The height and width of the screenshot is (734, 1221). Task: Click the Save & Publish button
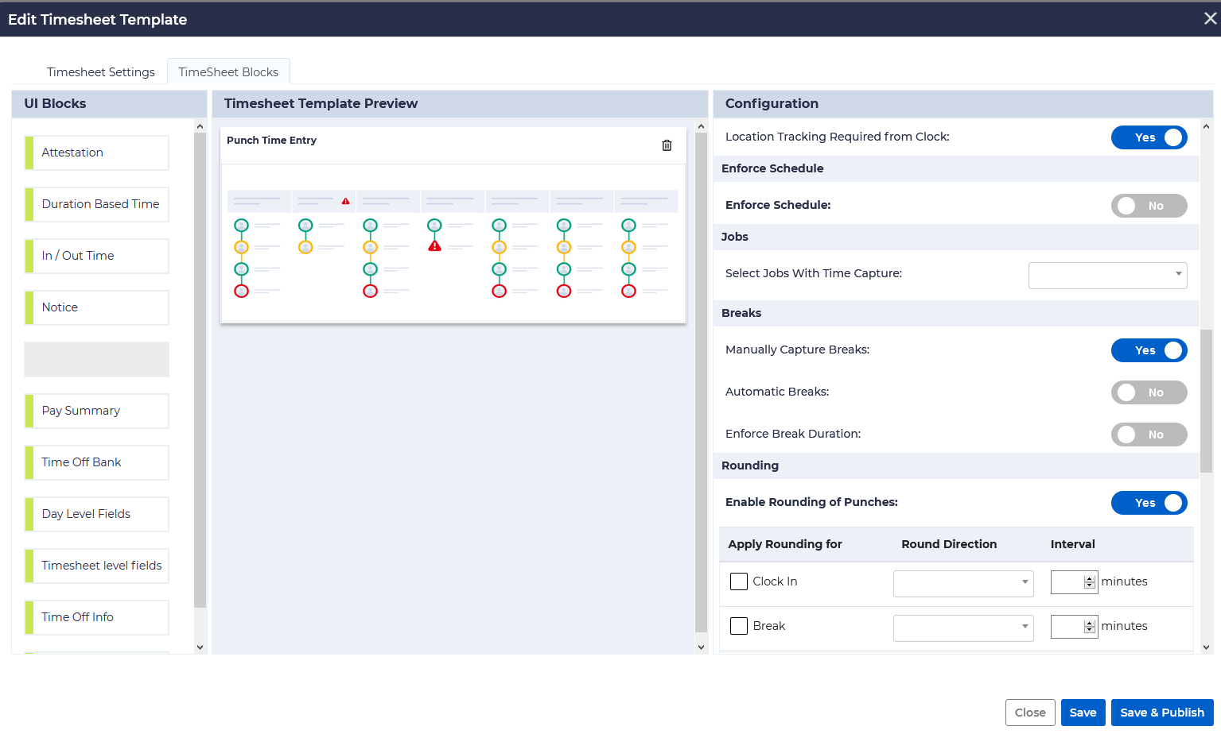[x=1161, y=713]
